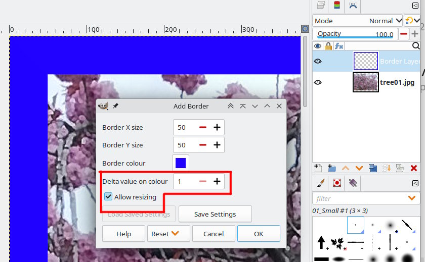This screenshot has height=262, width=425.
Task: Click the canvas vertical scrollbar
Action: click(x=305, y=71)
